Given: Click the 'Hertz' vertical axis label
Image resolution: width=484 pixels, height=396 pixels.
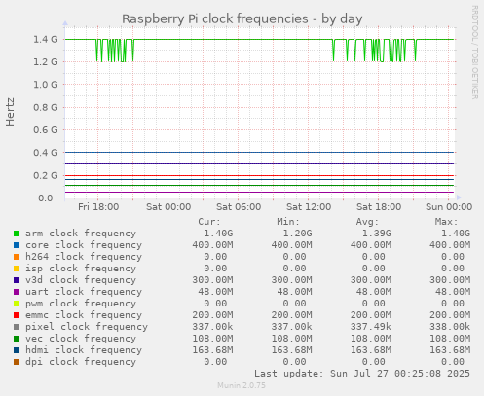Looking at the screenshot, I should click(10, 112).
